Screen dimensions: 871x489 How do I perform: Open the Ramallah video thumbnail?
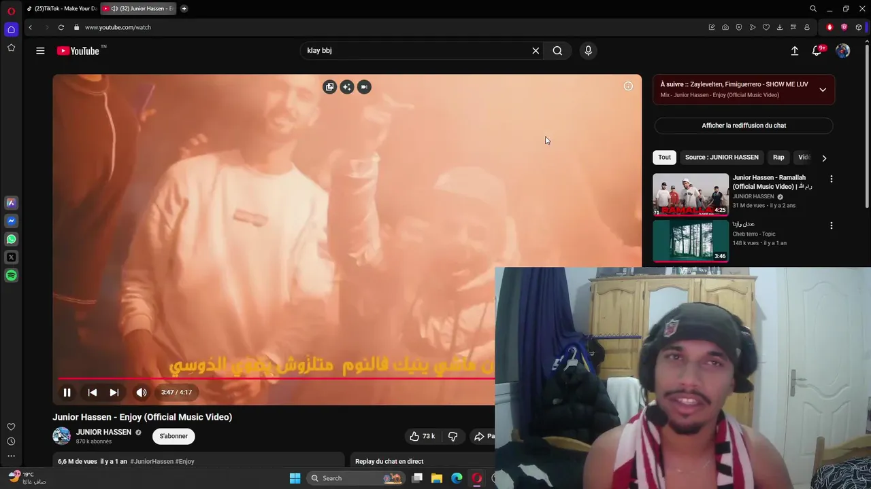(x=691, y=195)
